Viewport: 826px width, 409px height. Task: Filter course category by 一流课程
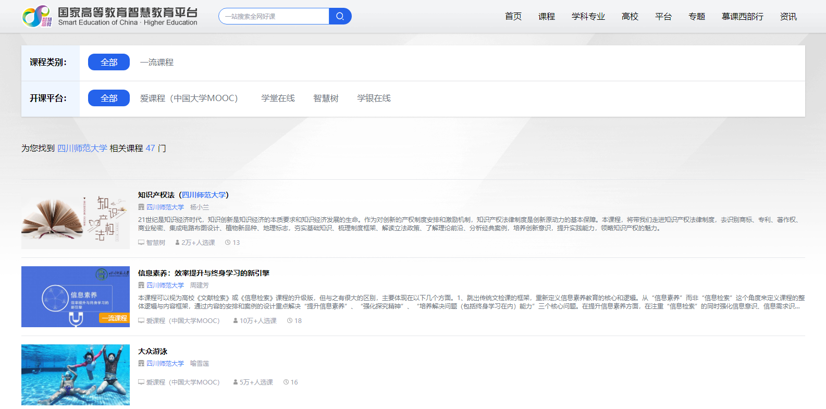coord(157,63)
